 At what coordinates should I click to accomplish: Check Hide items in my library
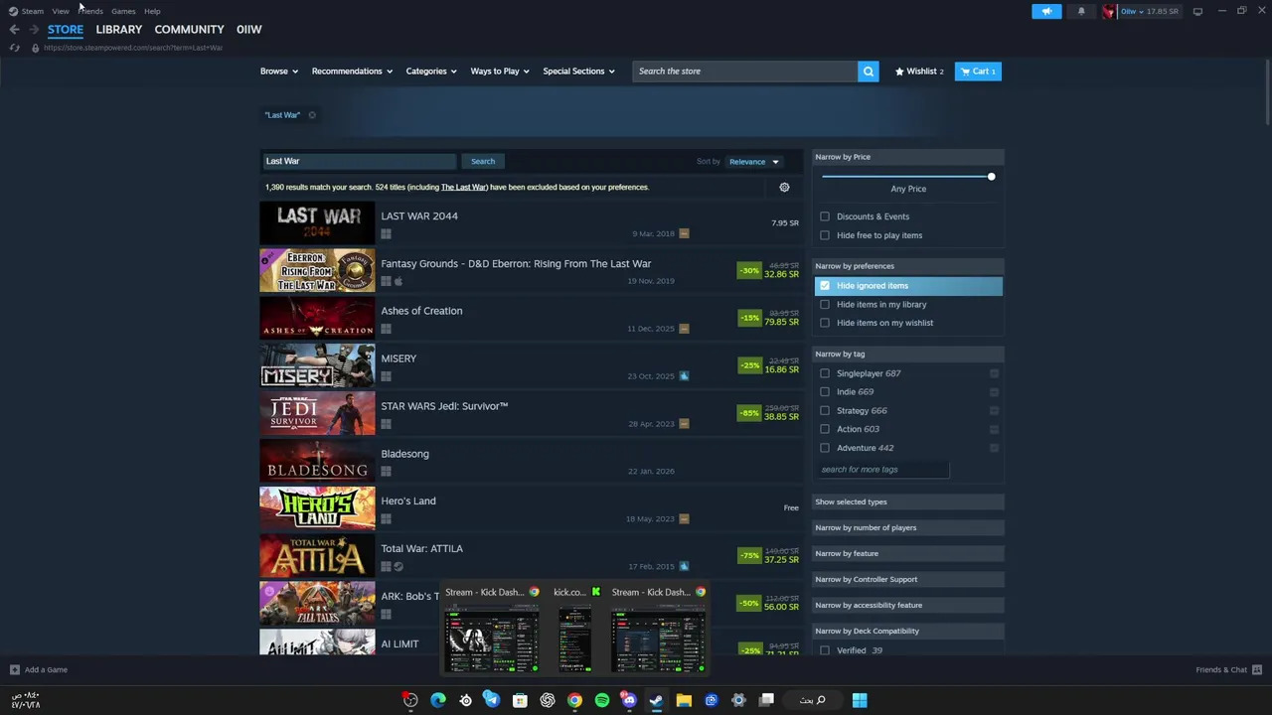[825, 305]
